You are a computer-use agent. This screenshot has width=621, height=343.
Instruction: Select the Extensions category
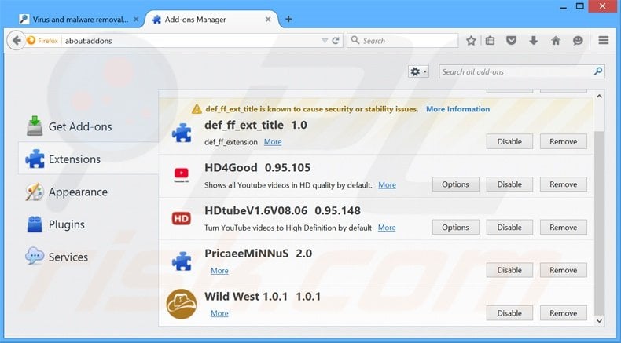(89, 159)
